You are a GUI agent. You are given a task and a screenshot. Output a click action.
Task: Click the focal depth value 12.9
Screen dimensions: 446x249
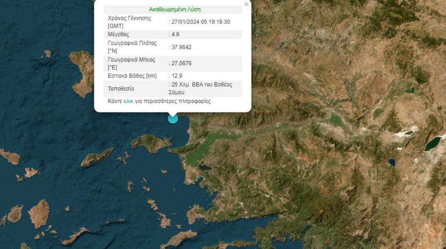point(176,76)
